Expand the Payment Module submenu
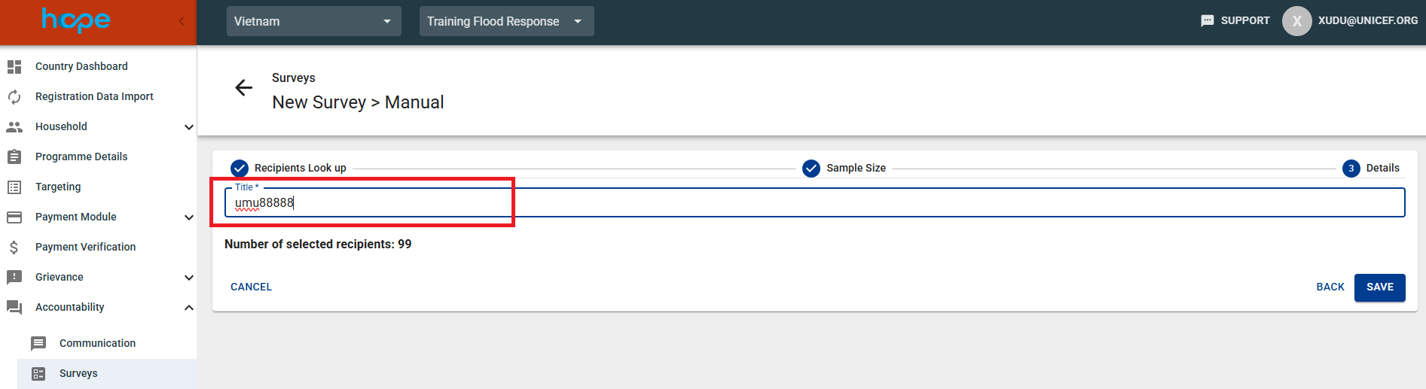Screen dimensions: 1426x389 point(188,217)
